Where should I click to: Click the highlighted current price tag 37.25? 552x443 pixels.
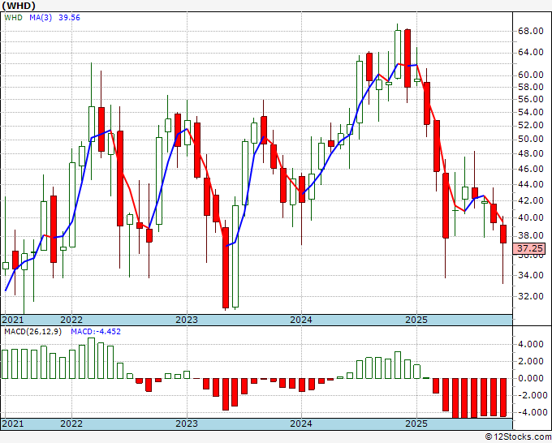point(529,248)
